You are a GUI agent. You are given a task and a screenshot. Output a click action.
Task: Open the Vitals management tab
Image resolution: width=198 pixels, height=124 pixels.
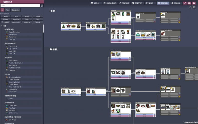pos(96,3)
